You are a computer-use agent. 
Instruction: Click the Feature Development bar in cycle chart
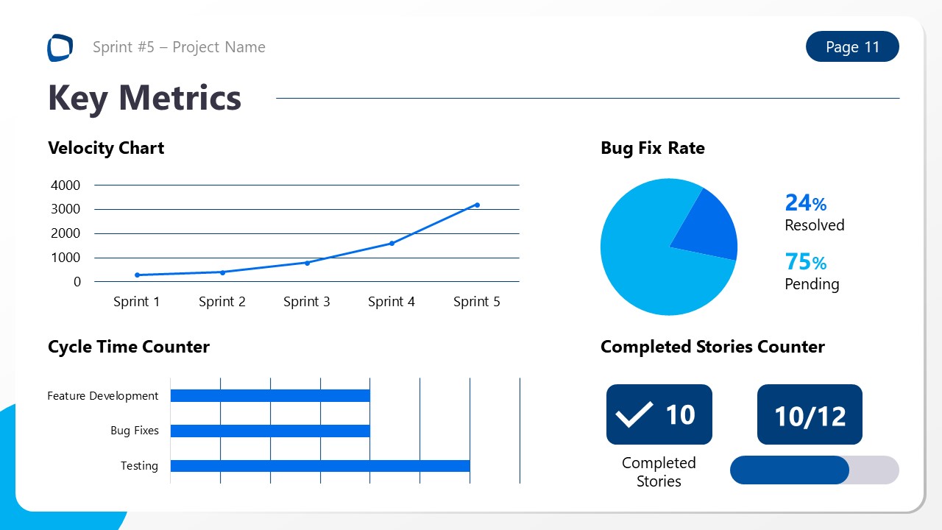(269, 395)
